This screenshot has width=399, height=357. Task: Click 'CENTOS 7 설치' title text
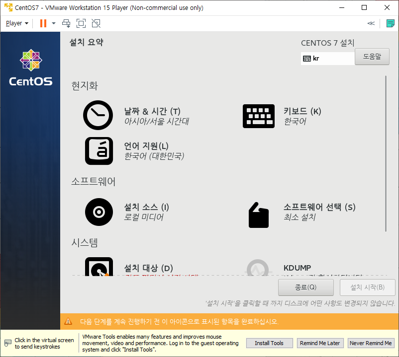[328, 43]
